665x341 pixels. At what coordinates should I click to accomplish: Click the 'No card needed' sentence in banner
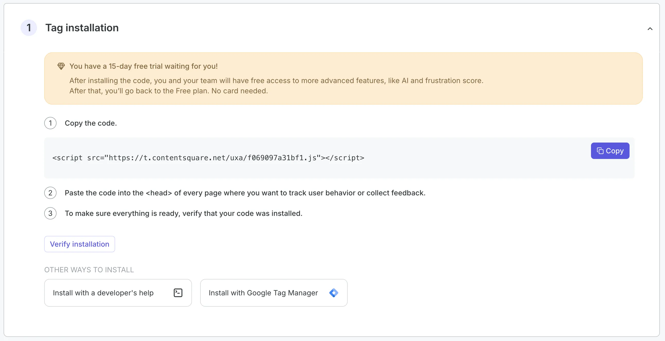pyautogui.click(x=239, y=91)
